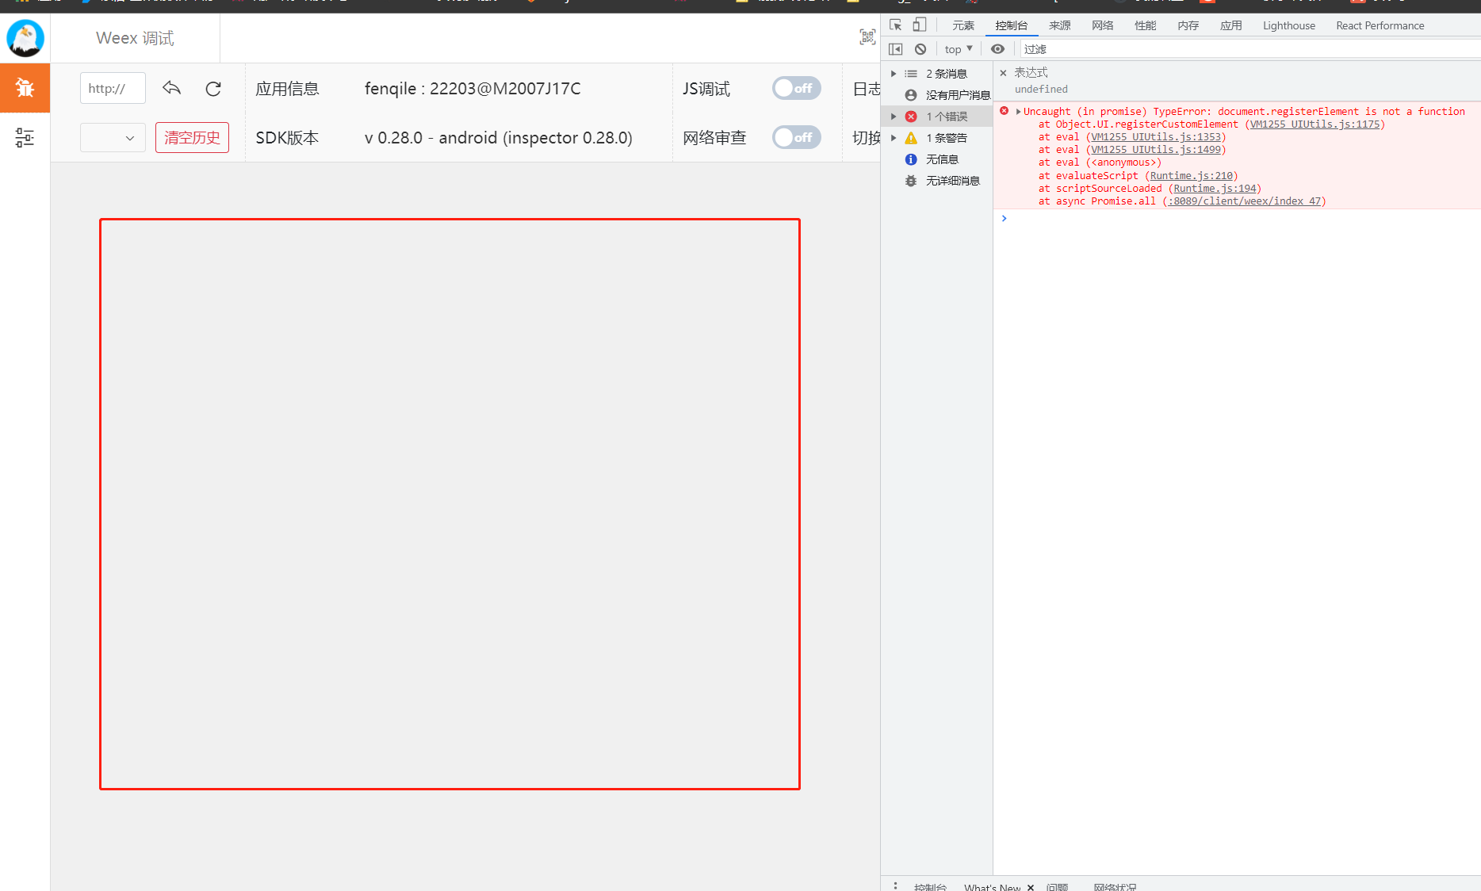Turn on the 网络审查 switch
1481x891 pixels.
click(x=796, y=136)
